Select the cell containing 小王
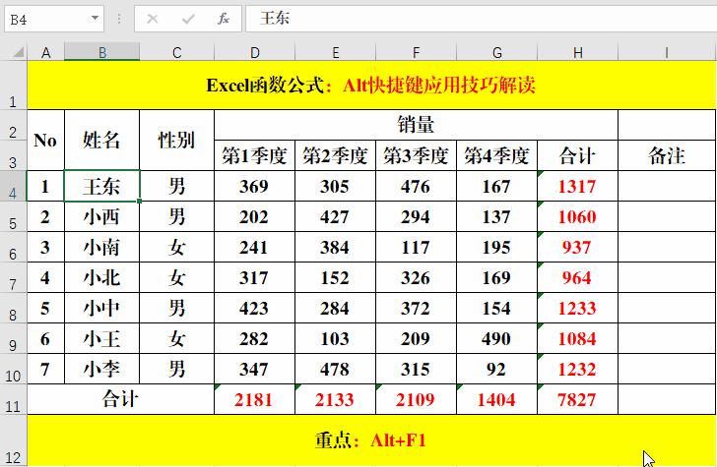 click(102, 339)
